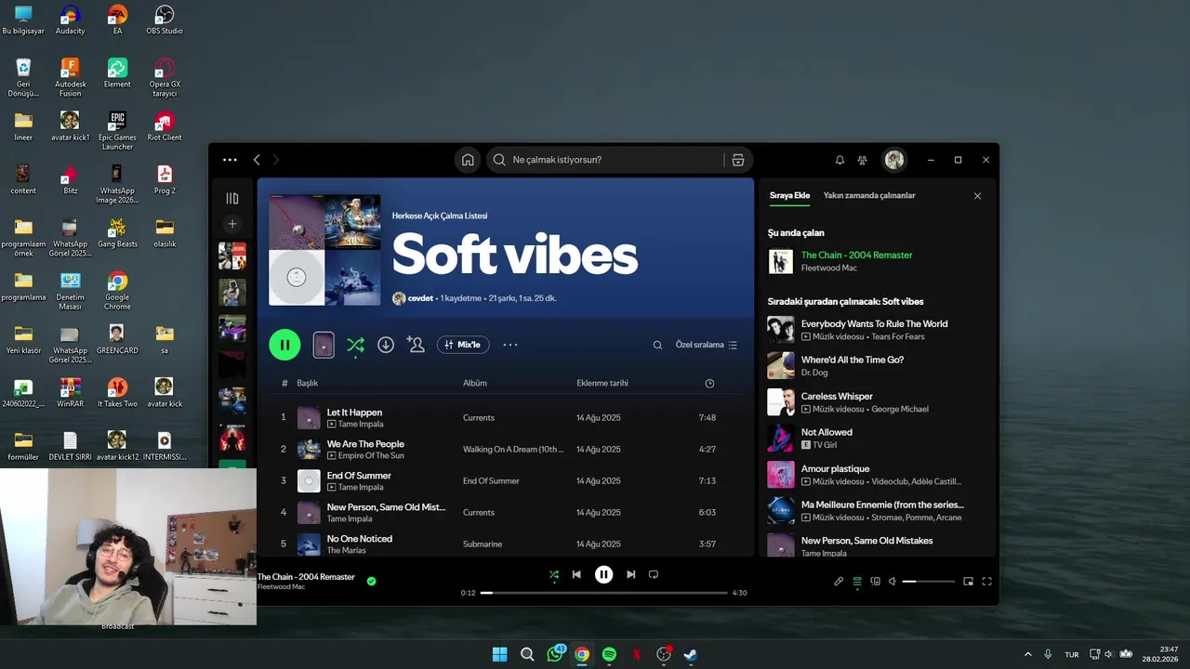This screenshot has width=1190, height=669.
Task: Click the Soft vibes playlist cover image
Action: click(x=324, y=250)
